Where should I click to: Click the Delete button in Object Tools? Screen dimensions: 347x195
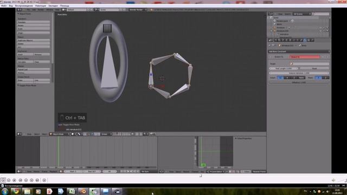click(x=34, y=44)
